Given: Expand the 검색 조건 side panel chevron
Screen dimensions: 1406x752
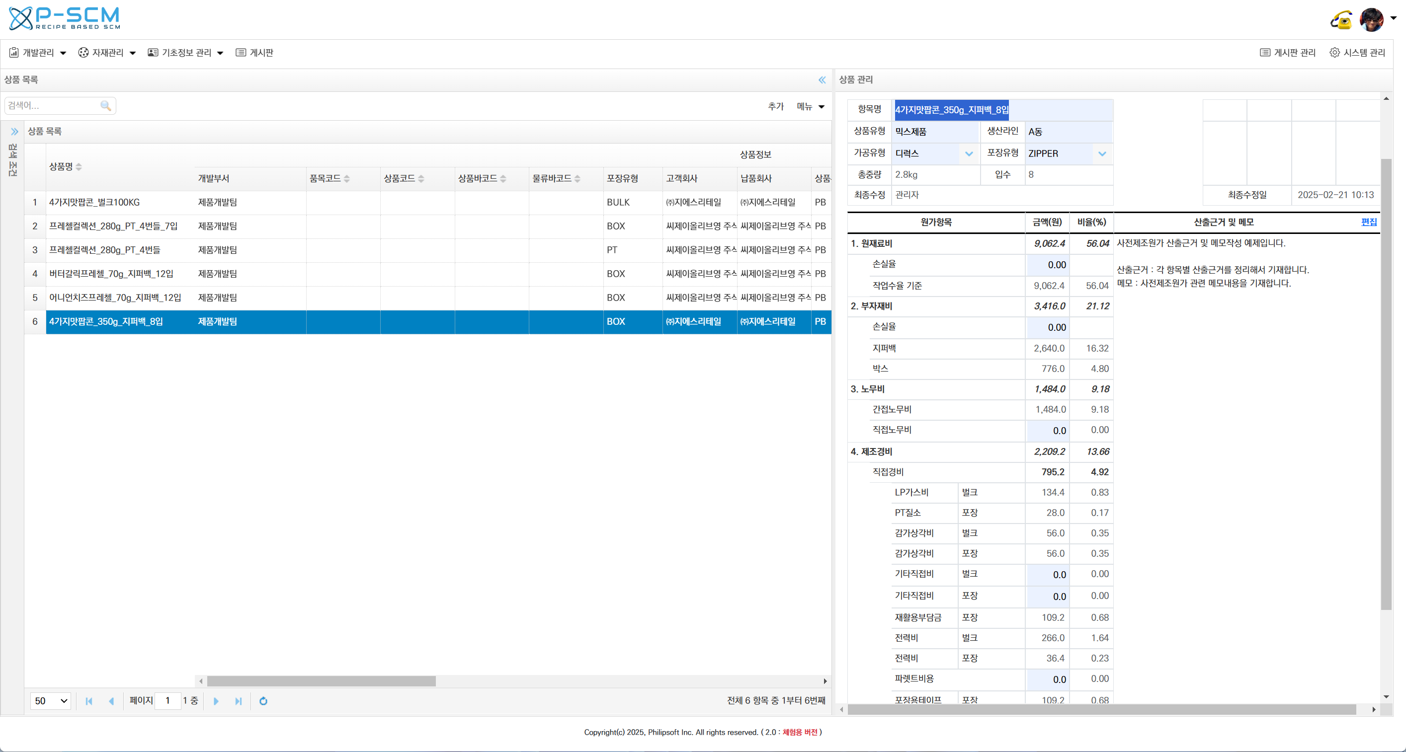Looking at the screenshot, I should tap(15, 132).
